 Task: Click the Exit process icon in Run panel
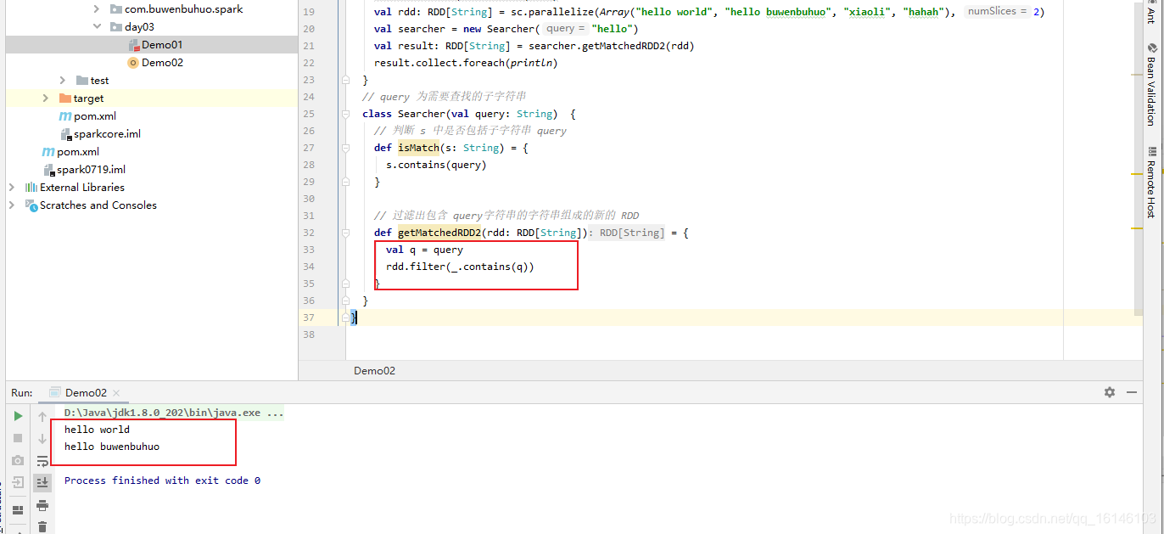[18, 482]
